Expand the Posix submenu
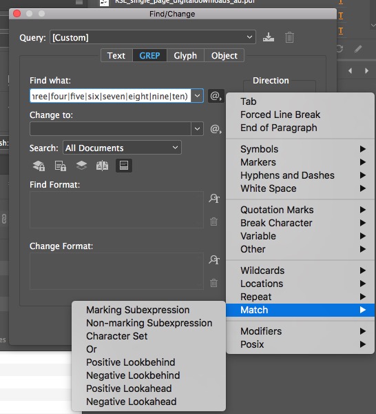376x414 pixels. 300,344
